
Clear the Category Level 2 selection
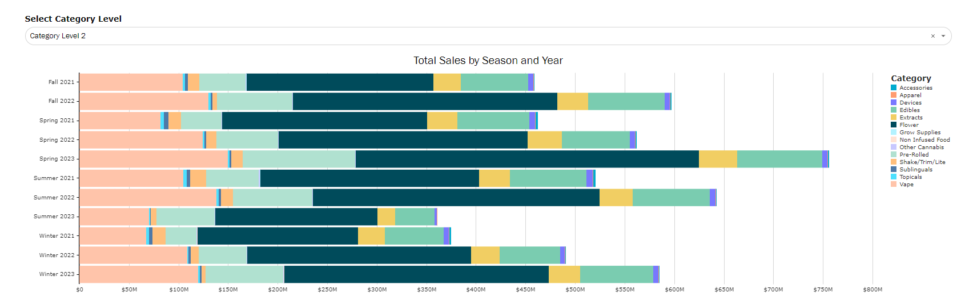(933, 36)
